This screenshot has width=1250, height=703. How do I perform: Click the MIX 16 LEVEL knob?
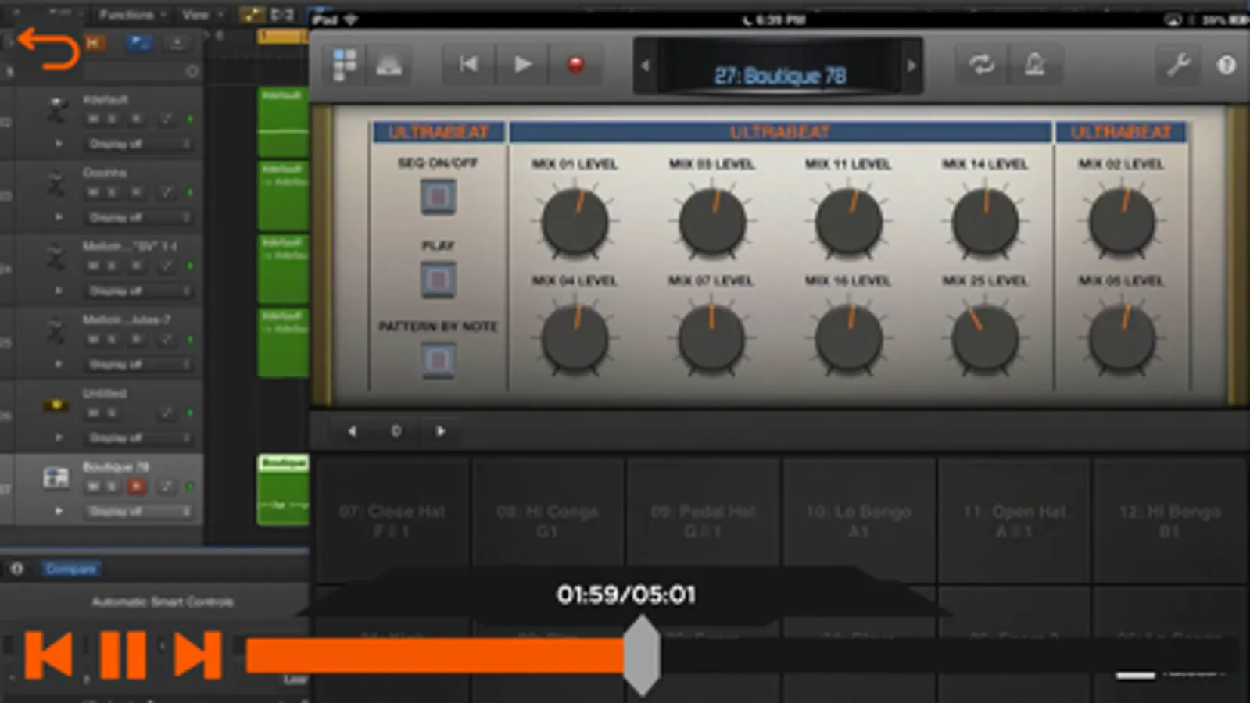[x=848, y=339]
